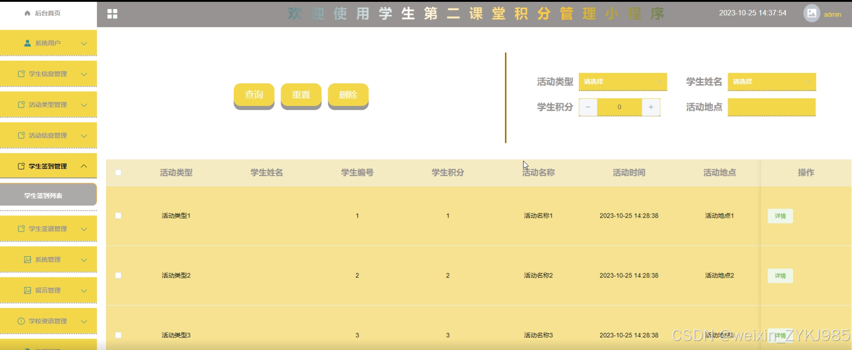Click the icon beside 学生信息管理
852x350 pixels.
(21, 74)
